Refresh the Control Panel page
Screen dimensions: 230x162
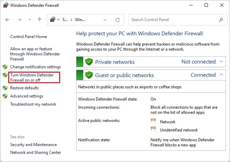118,20
